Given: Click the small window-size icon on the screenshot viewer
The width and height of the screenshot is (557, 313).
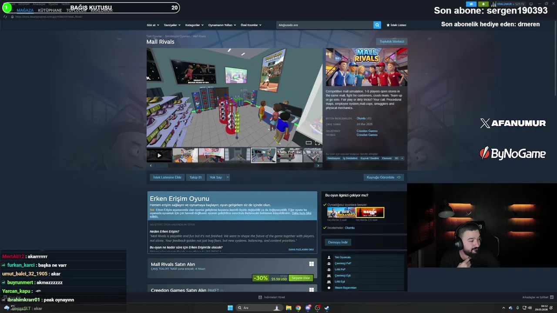Looking at the screenshot, I should coord(309,143).
